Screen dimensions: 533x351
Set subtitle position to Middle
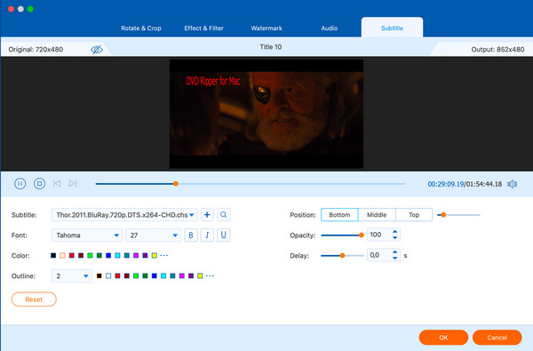click(377, 215)
